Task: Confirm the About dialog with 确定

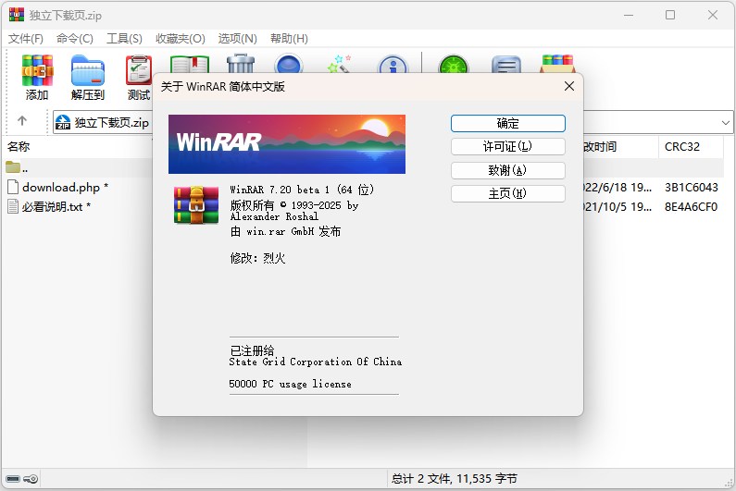Action: coord(508,123)
